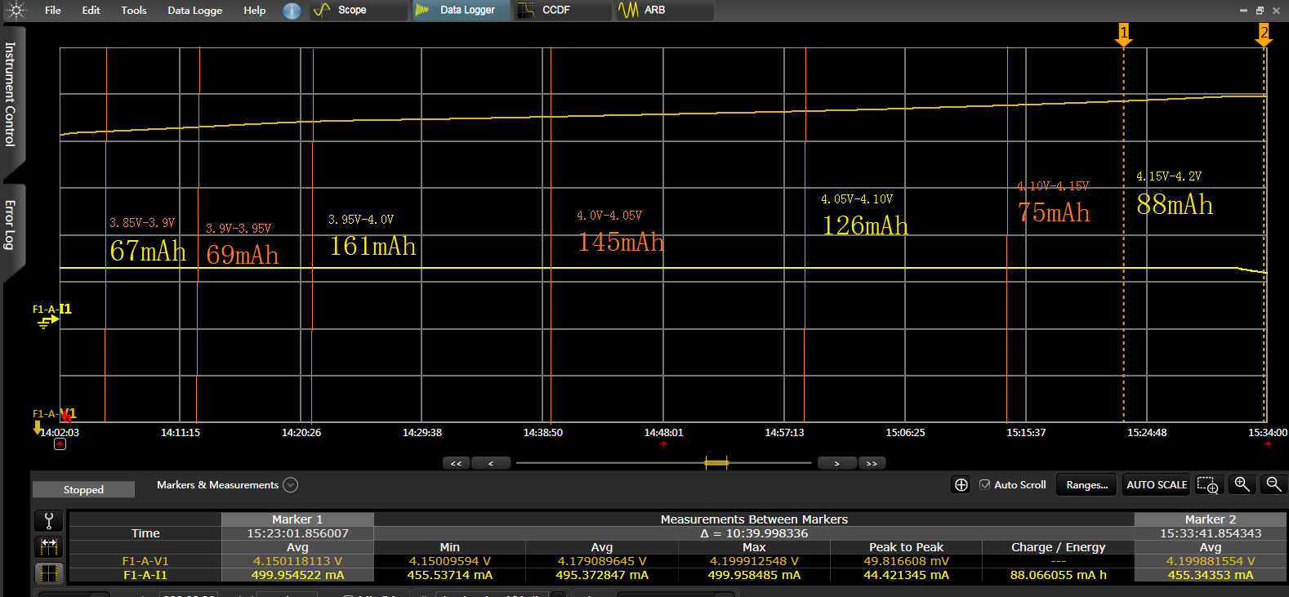Open the File menu

point(53,11)
